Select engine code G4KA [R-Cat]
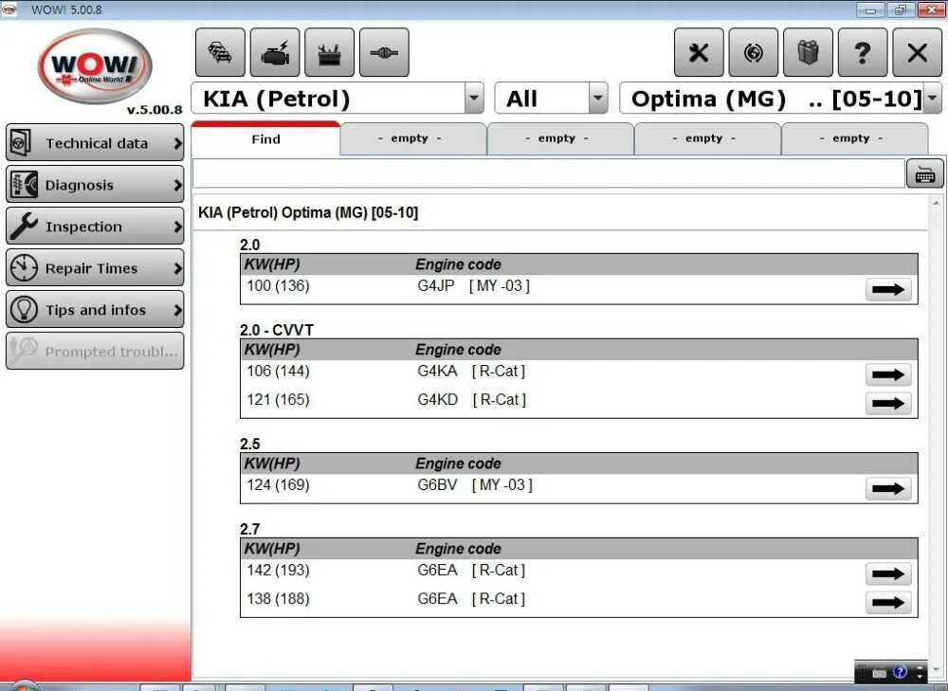 (x=471, y=372)
